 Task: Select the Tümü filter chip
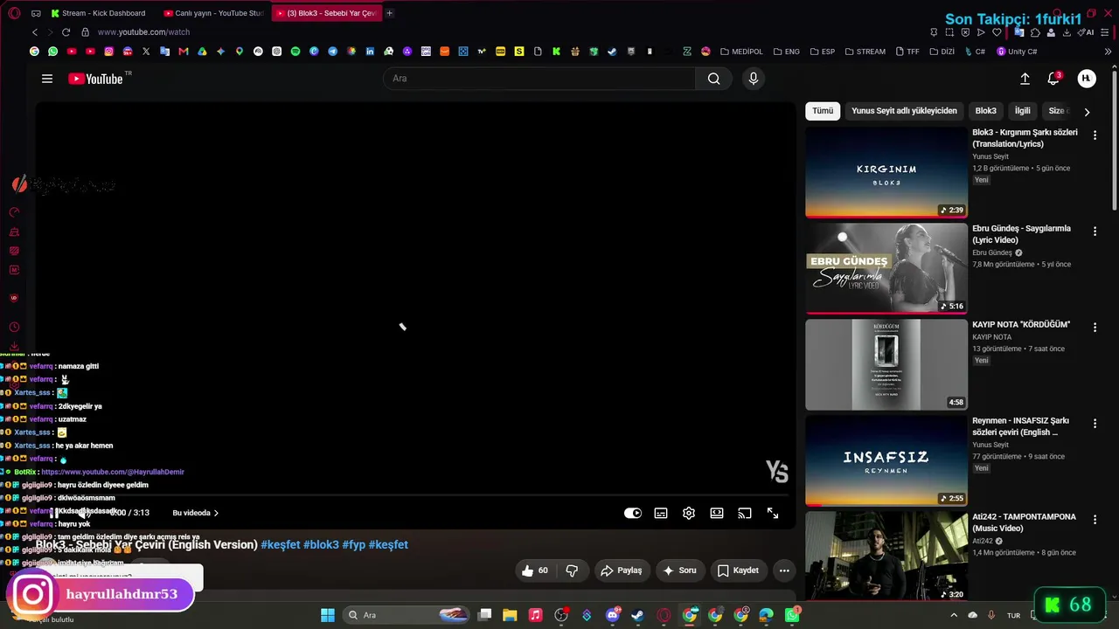tap(823, 111)
